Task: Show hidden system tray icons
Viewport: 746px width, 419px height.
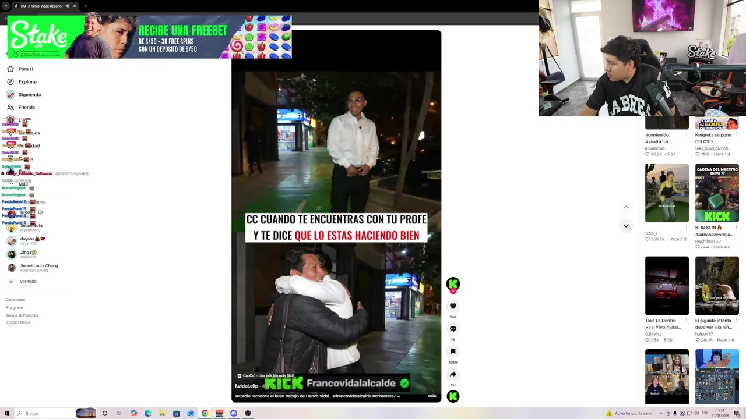Action: tap(661, 413)
